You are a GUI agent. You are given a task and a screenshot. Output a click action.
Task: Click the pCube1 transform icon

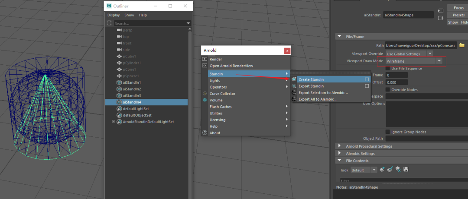tap(119, 56)
